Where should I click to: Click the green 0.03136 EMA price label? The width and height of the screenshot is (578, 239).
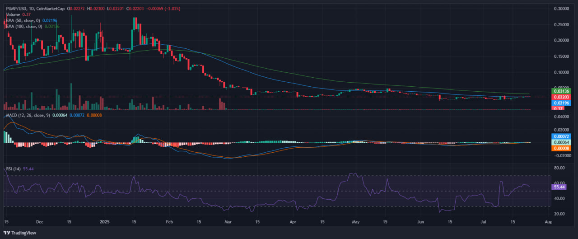pyautogui.click(x=562, y=91)
